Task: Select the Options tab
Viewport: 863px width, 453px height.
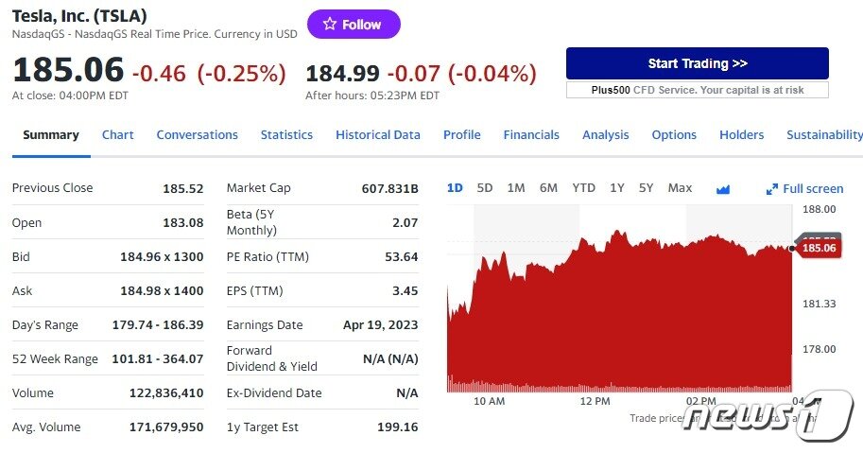Action: point(674,135)
